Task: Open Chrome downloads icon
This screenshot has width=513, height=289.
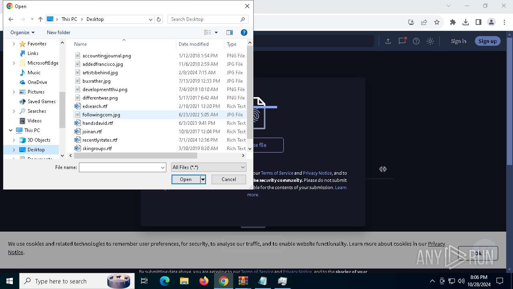Action: pos(466,22)
